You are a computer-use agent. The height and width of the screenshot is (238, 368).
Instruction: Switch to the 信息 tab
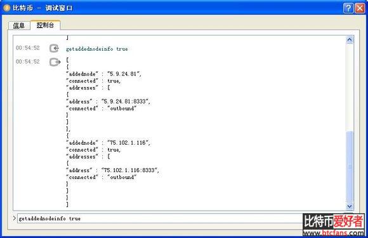(x=19, y=25)
